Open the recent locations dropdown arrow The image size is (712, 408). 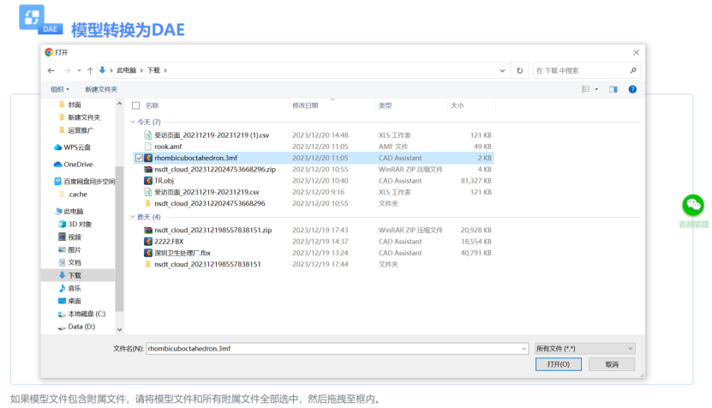coord(79,70)
